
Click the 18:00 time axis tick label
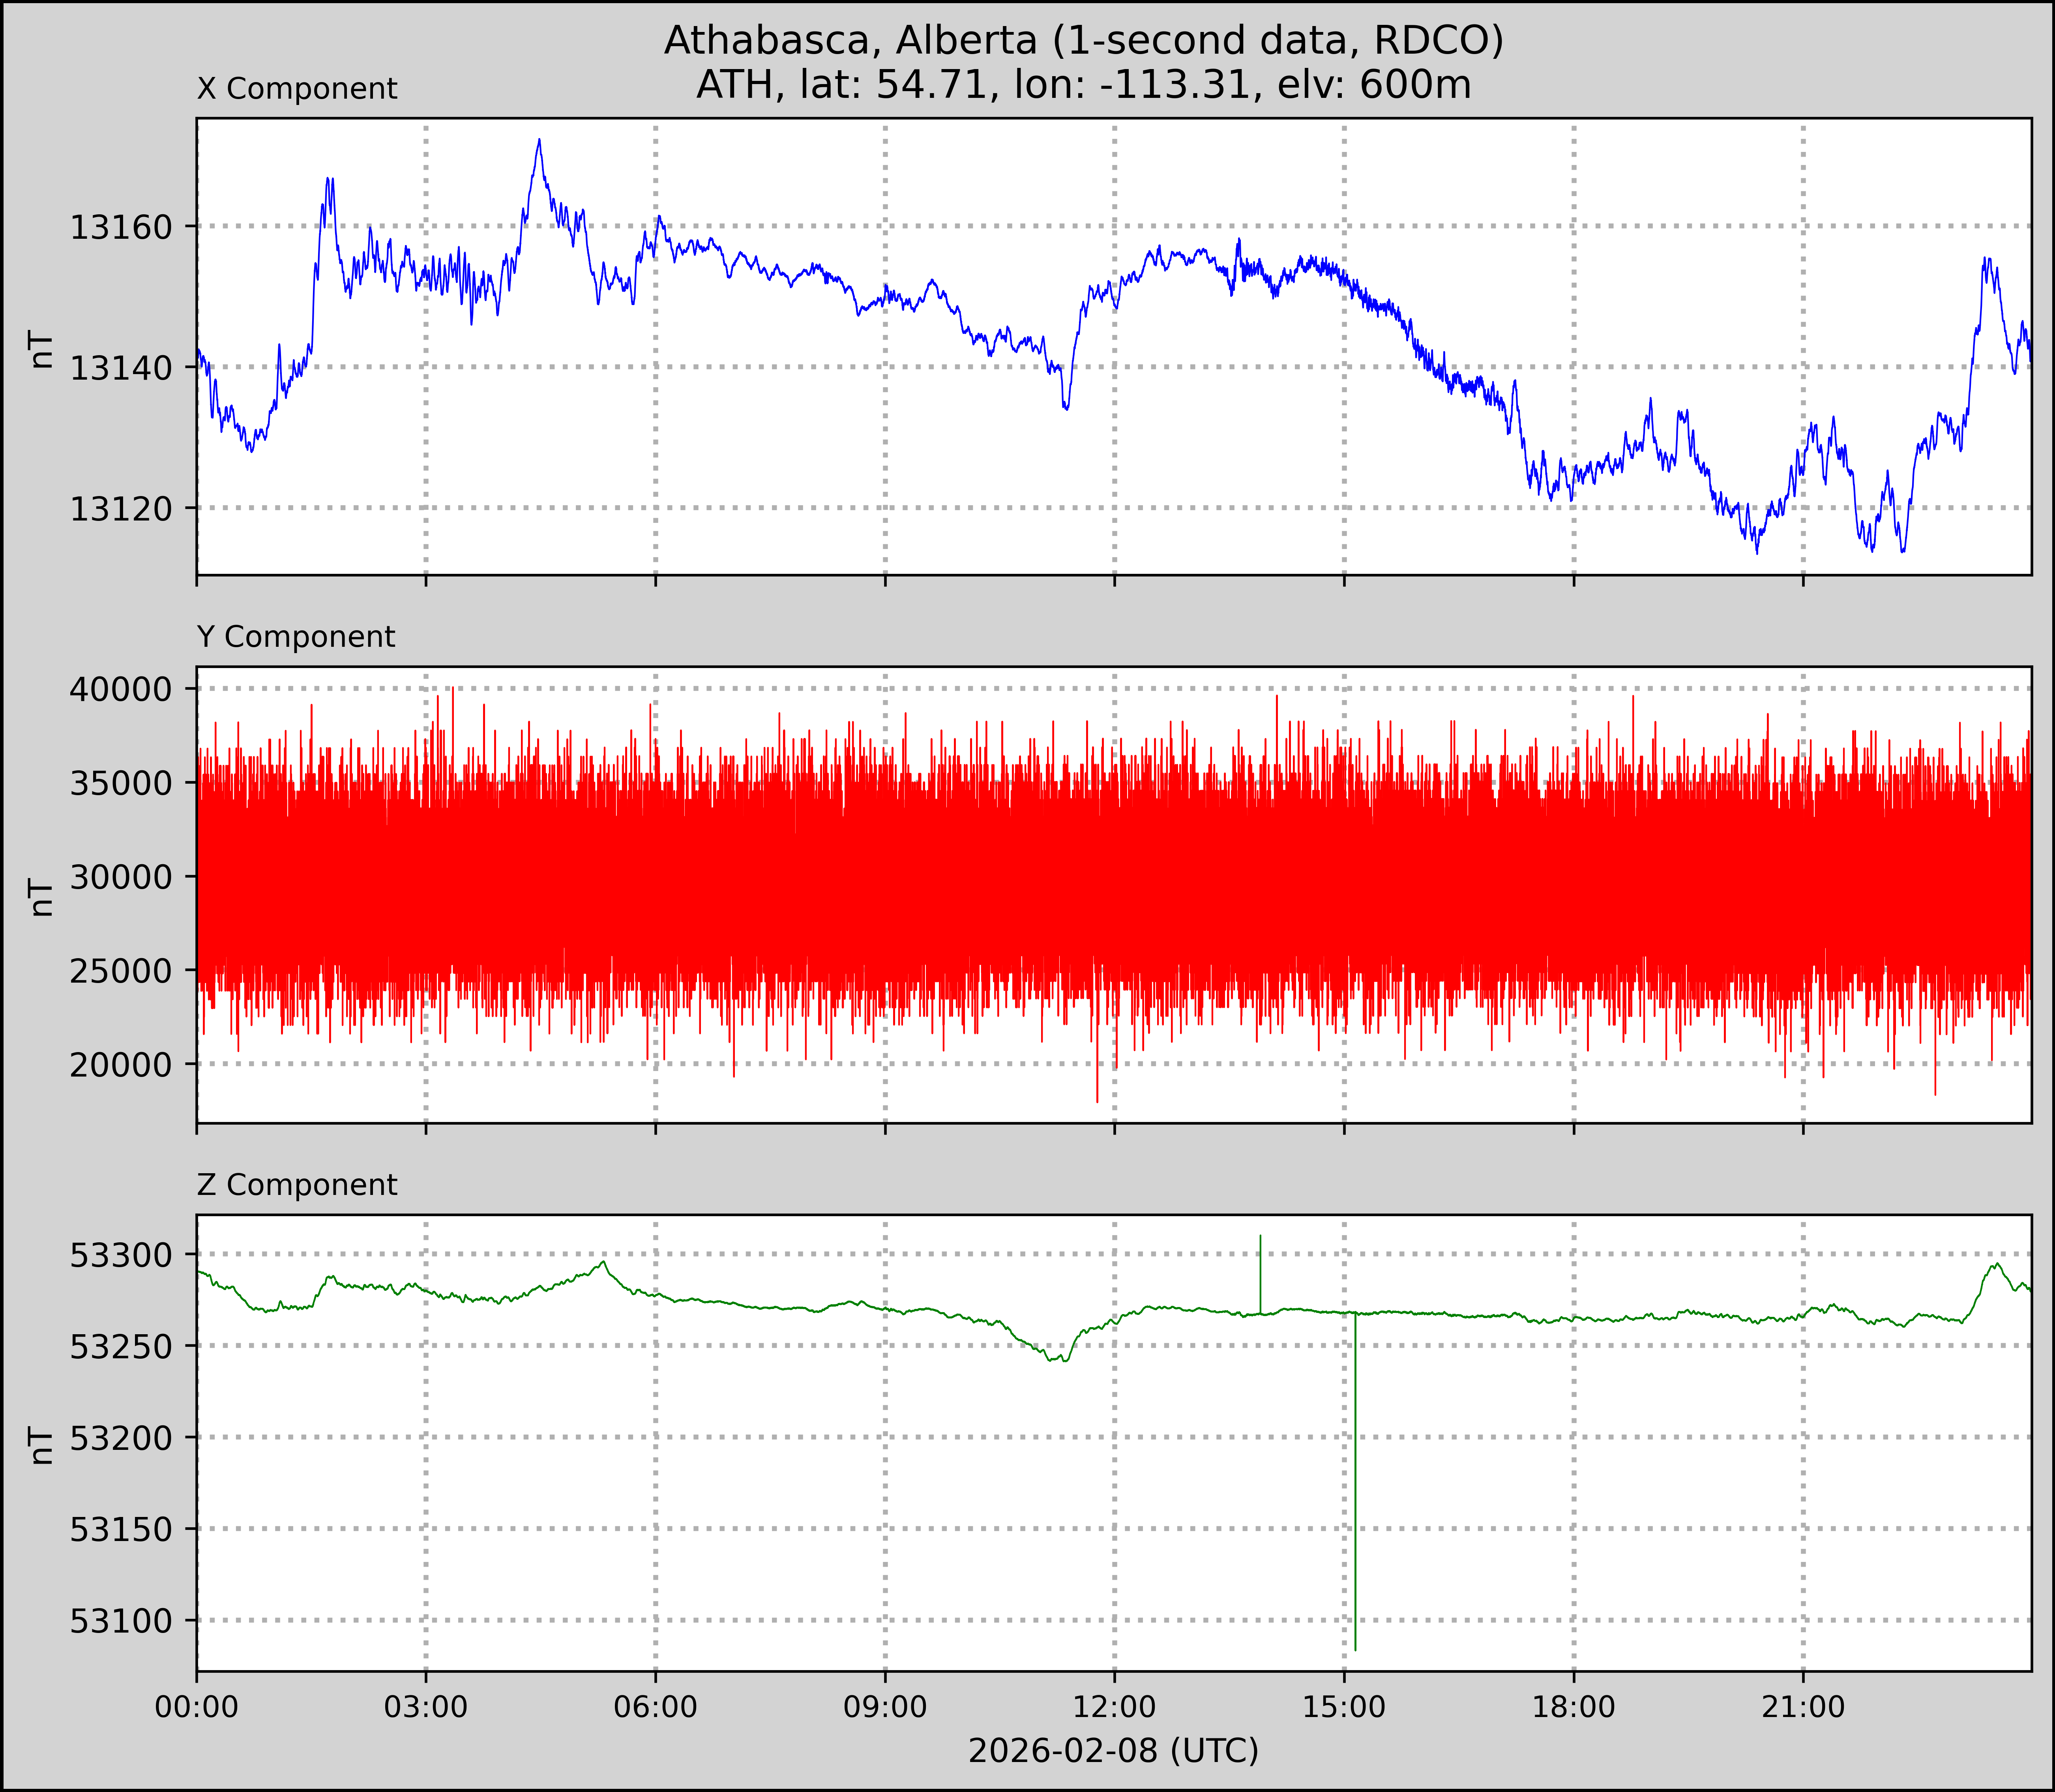click(x=1573, y=1706)
